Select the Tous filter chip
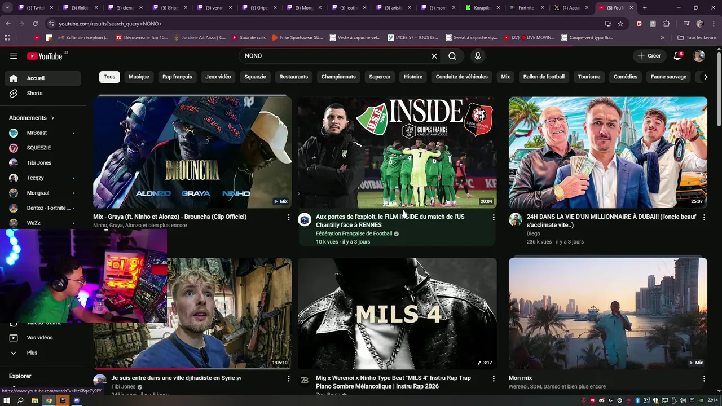This screenshot has height=406, width=722. [109, 77]
